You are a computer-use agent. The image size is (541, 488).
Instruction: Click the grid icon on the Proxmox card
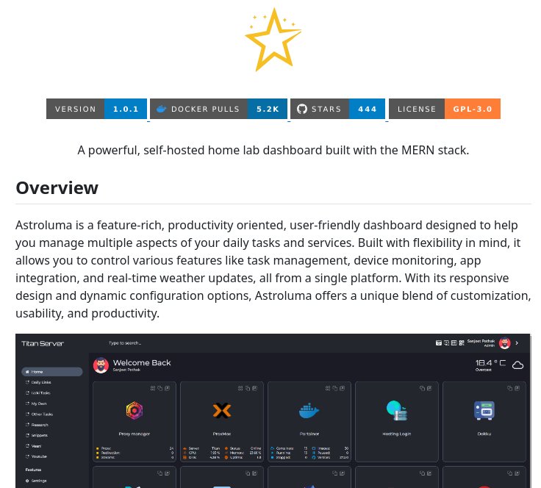pyautogui.click(x=240, y=388)
